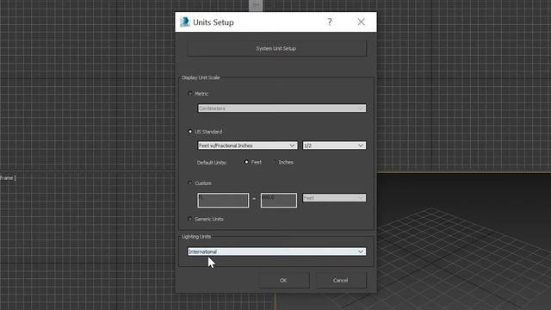
Task: Open the custom Feet unit dropdown
Action: 334,198
